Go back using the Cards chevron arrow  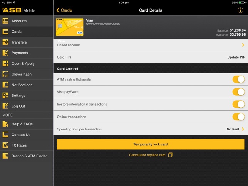tap(58, 10)
